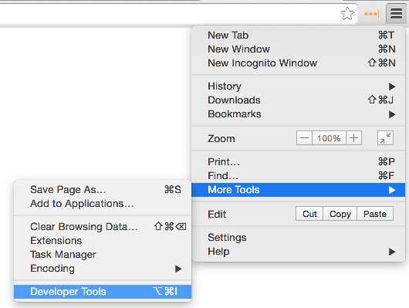Open a New Window
This screenshot has height=308, width=409.
(x=298, y=49)
